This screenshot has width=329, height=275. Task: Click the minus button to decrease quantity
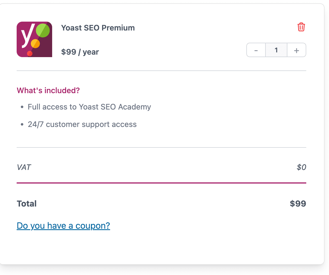click(x=256, y=50)
